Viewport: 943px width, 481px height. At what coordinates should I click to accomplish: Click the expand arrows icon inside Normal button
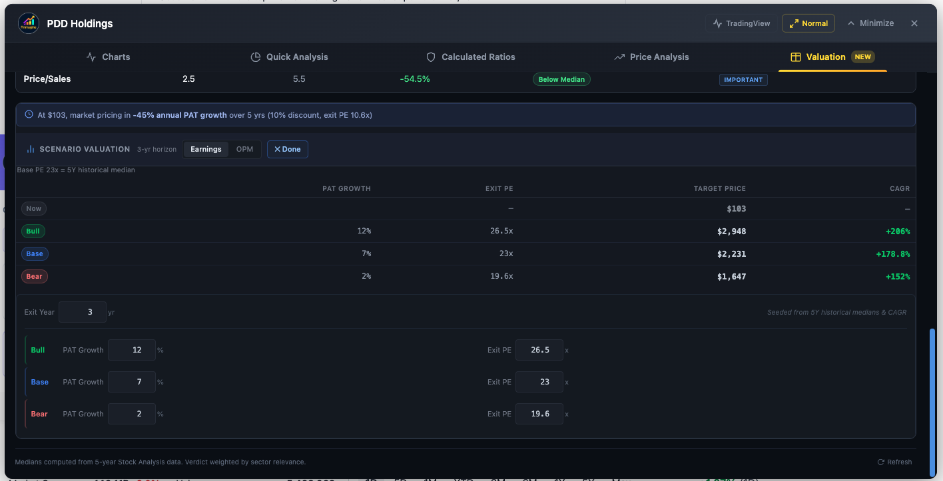tap(794, 23)
